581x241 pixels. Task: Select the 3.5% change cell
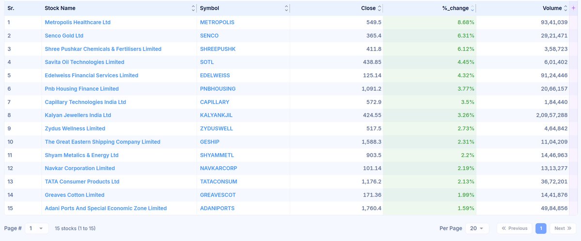pos(429,102)
